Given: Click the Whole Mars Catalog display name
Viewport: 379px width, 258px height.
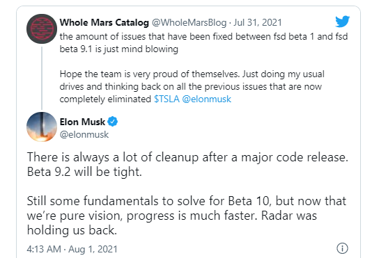Looking at the screenshot, I should [105, 23].
